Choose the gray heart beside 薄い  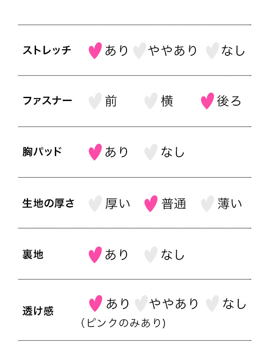(x=207, y=203)
